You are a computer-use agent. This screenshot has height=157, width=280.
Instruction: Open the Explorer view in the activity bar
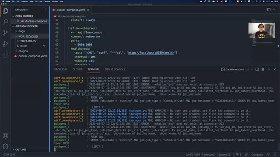pos(5,11)
